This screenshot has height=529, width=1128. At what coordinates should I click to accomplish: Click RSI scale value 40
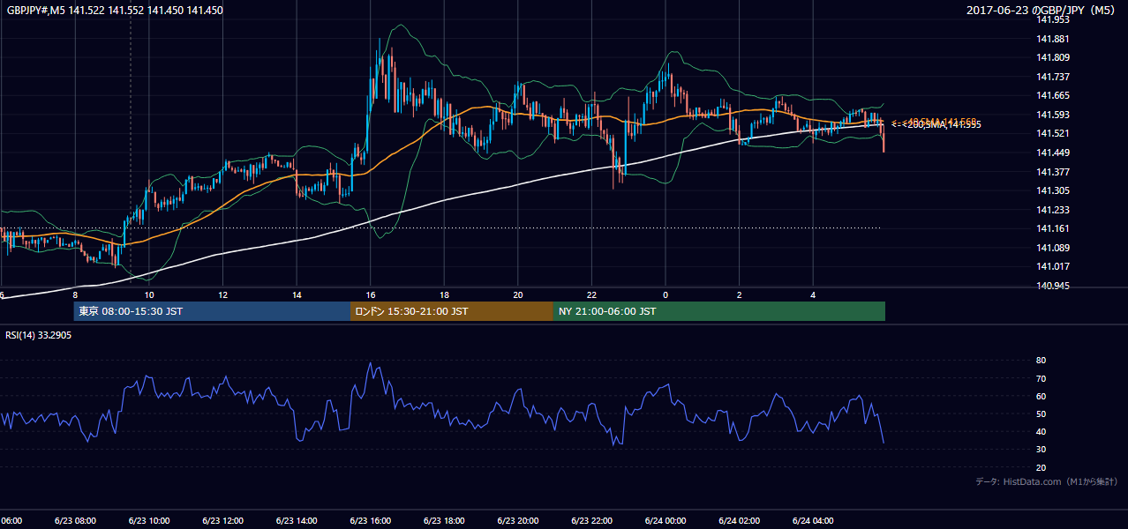point(1041,431)
